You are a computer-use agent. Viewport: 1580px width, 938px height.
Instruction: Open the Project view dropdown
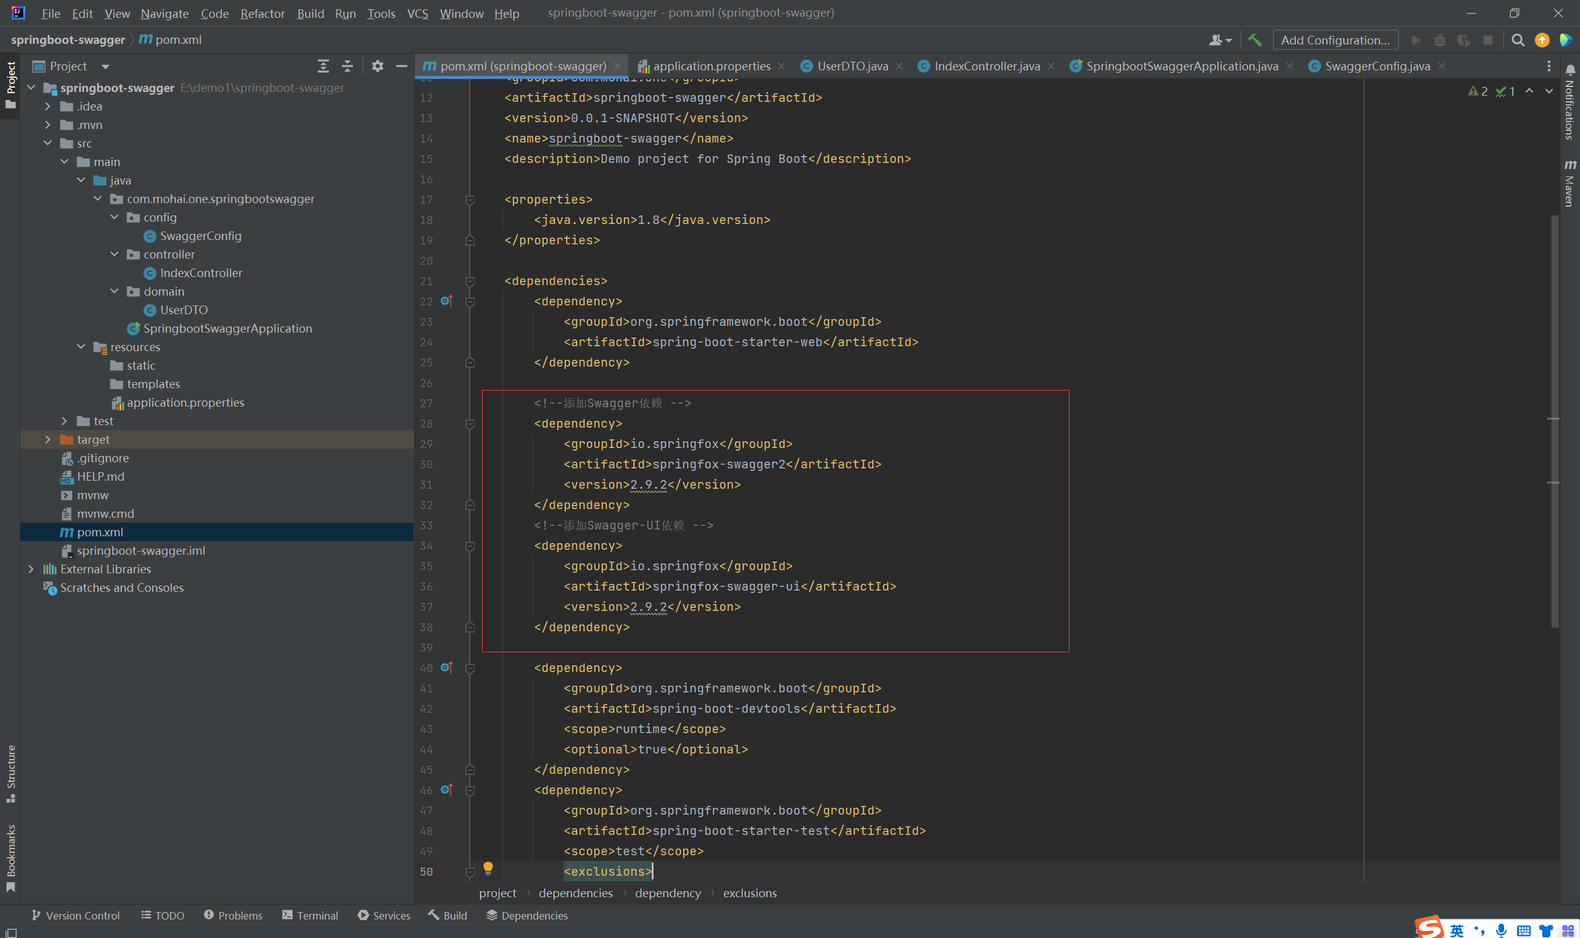point(106,67)
